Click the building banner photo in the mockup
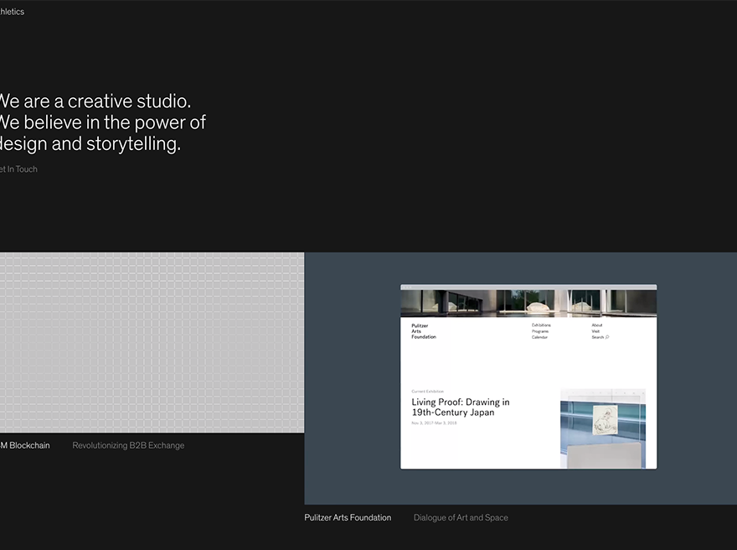The height and width of the screenshot is (550, 737). 528,304
